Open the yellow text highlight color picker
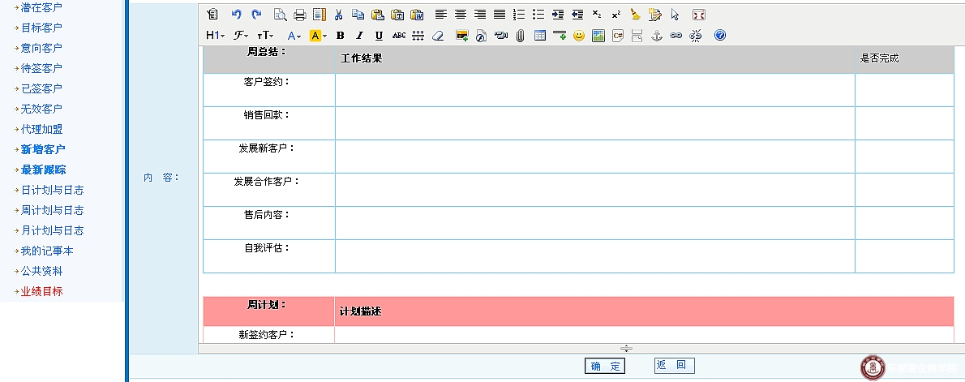The image size is (965, 382). click(x=318, y=36)
